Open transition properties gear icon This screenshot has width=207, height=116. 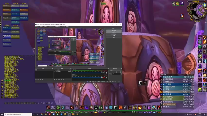pos(121,72)
